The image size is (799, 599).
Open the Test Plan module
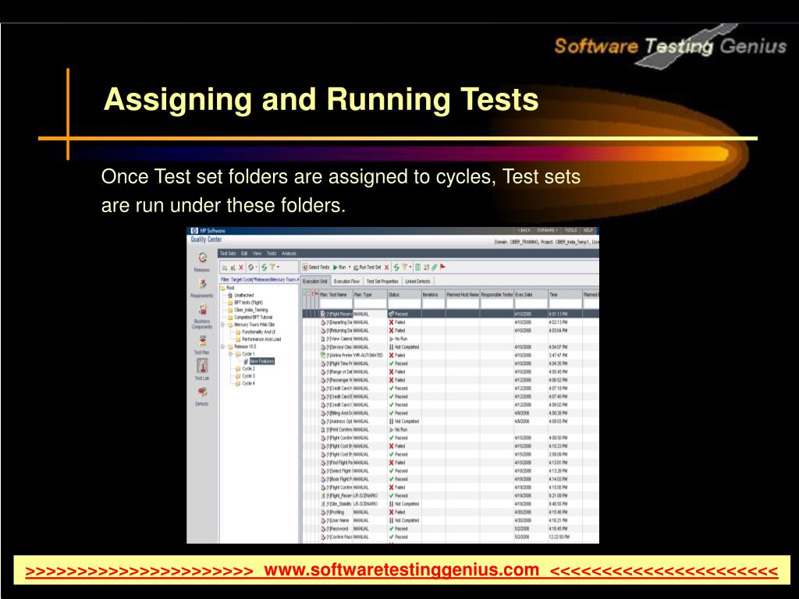point(202,341)
